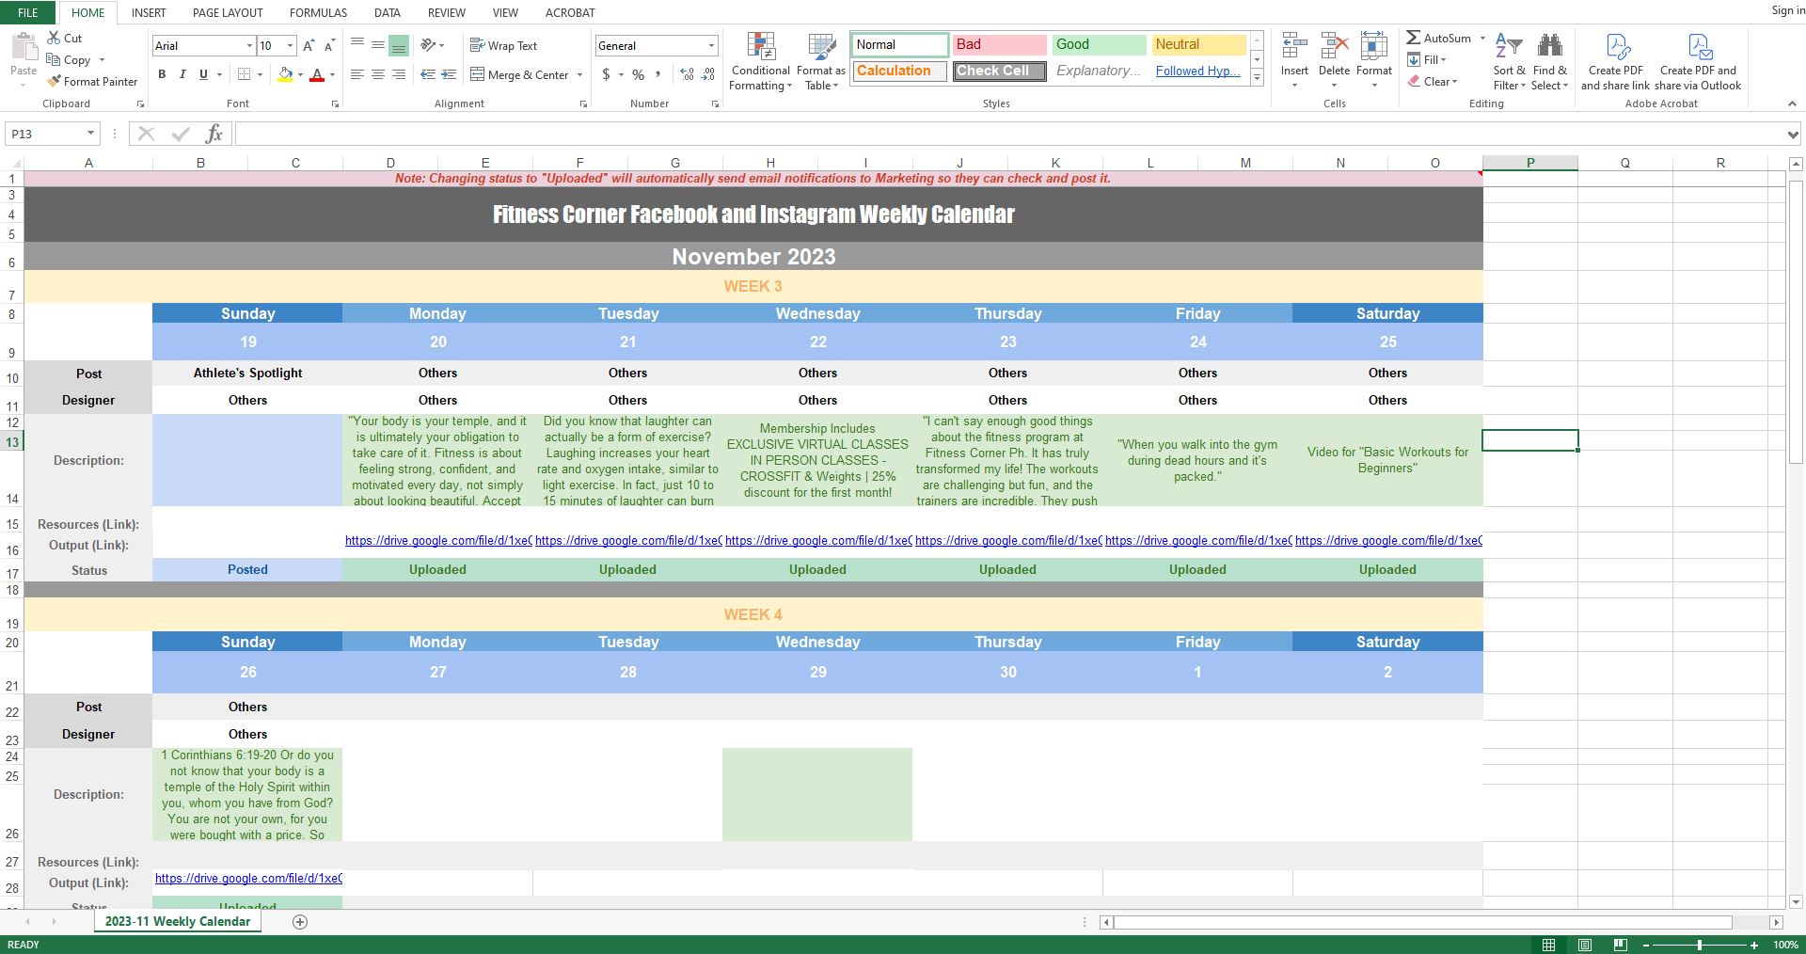Decrease decimal places

707,74
